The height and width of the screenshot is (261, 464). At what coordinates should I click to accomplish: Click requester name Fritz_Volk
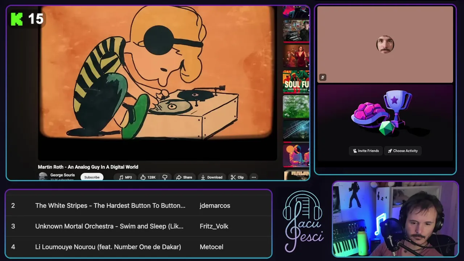tap(214, 226)
